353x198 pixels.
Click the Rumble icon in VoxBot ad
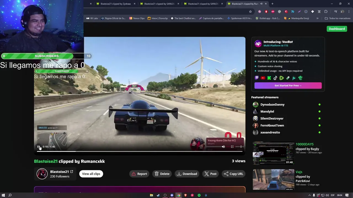(282, 78)
